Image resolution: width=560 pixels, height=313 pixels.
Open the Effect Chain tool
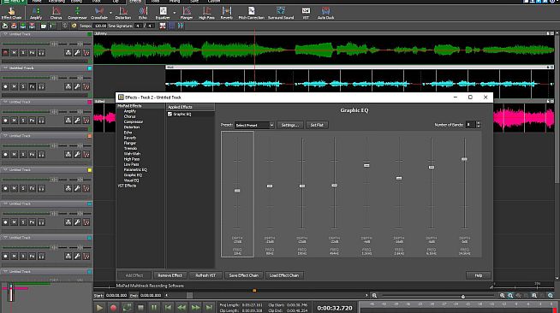click(11, 13)
